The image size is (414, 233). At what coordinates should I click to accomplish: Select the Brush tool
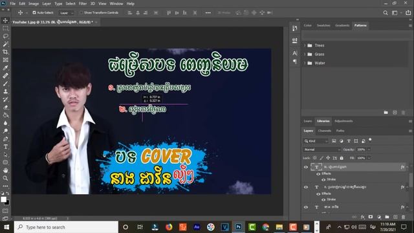pyautogui.click(x=5, y=83)
